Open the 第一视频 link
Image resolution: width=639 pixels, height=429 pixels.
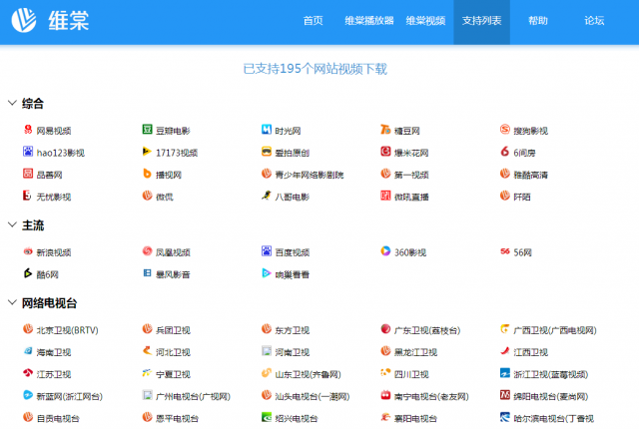point(411,175)
